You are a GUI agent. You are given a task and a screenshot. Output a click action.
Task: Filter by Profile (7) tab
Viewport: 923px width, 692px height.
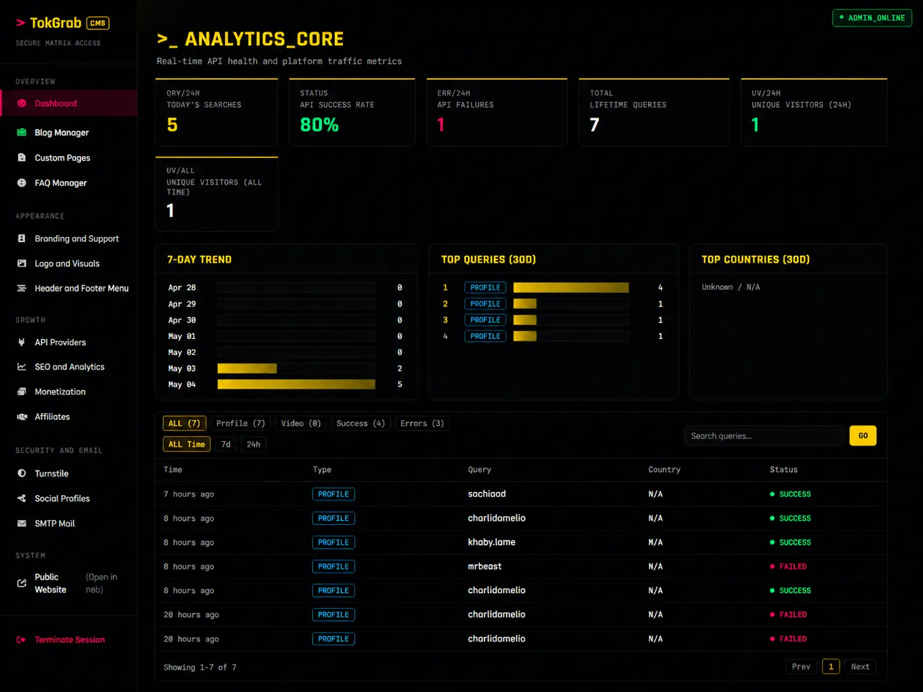tap(240, 423)
